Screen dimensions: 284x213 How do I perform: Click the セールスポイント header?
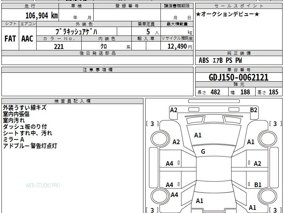click(239, 6)
